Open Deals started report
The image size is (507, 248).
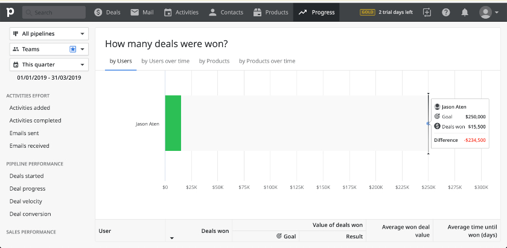pos(27,176)
